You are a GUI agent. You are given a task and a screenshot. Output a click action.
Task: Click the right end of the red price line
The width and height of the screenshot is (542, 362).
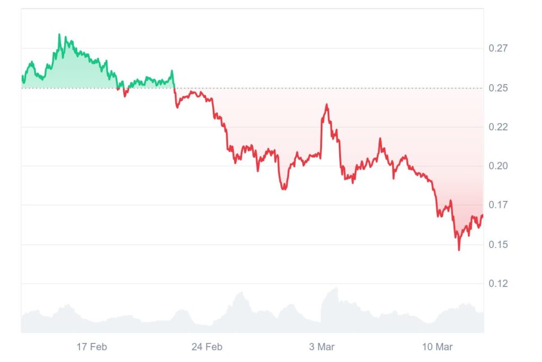482,215
